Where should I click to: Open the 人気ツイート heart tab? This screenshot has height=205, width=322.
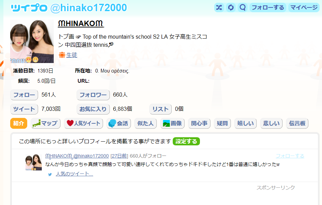coord(83,123)
